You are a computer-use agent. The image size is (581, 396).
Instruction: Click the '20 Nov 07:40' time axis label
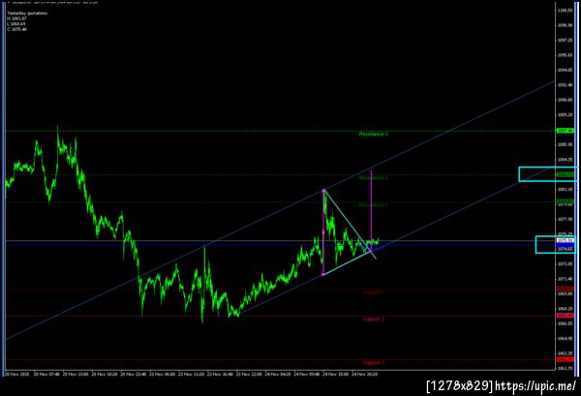click(46, 375)
